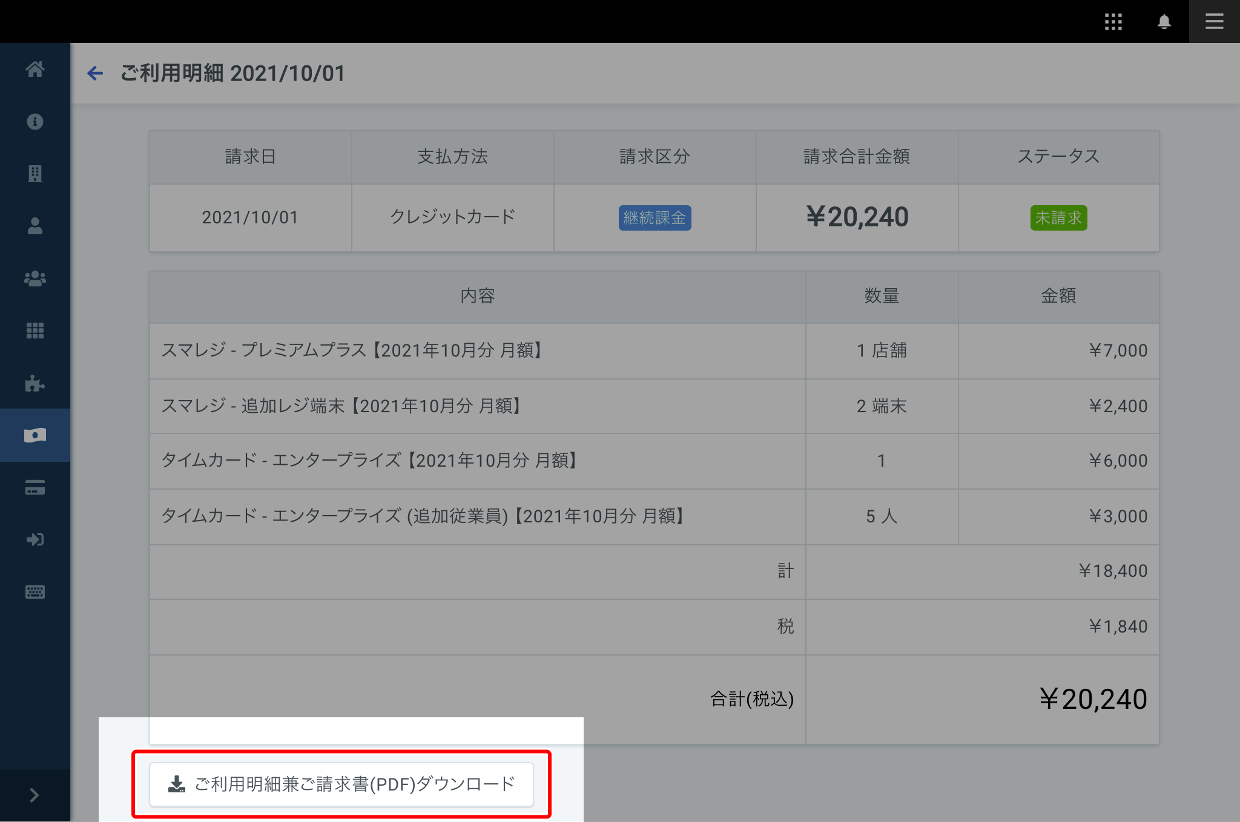
Task: Click the 金額 column header
Action: 1058,296
